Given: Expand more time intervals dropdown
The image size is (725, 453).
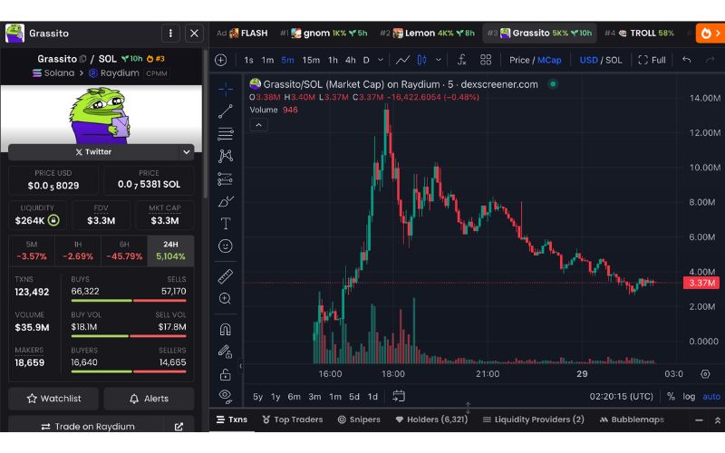Looking at the screenshot, I should click(x=381, y=60).
